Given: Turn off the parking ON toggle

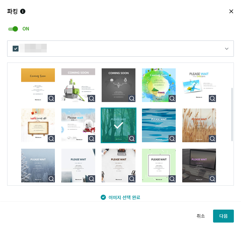Looking at the screenshot, I should [13, 29].
